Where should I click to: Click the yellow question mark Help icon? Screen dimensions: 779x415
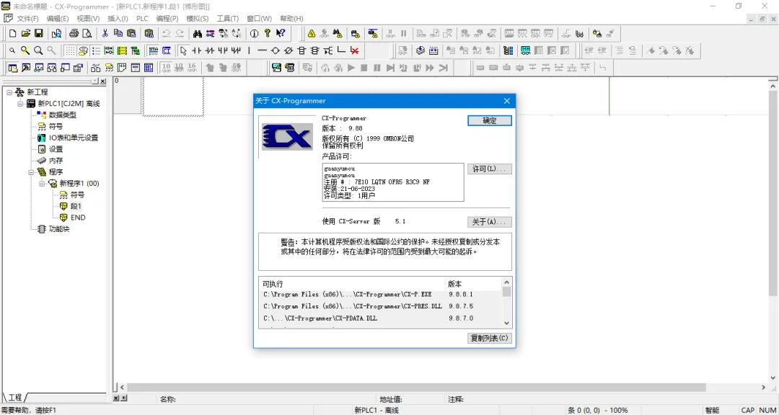click(268, 33)
